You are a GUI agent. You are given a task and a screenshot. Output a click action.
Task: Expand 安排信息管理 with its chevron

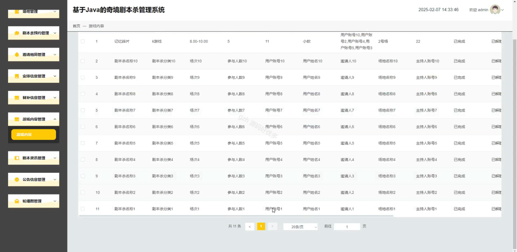(x=55, y=76)
